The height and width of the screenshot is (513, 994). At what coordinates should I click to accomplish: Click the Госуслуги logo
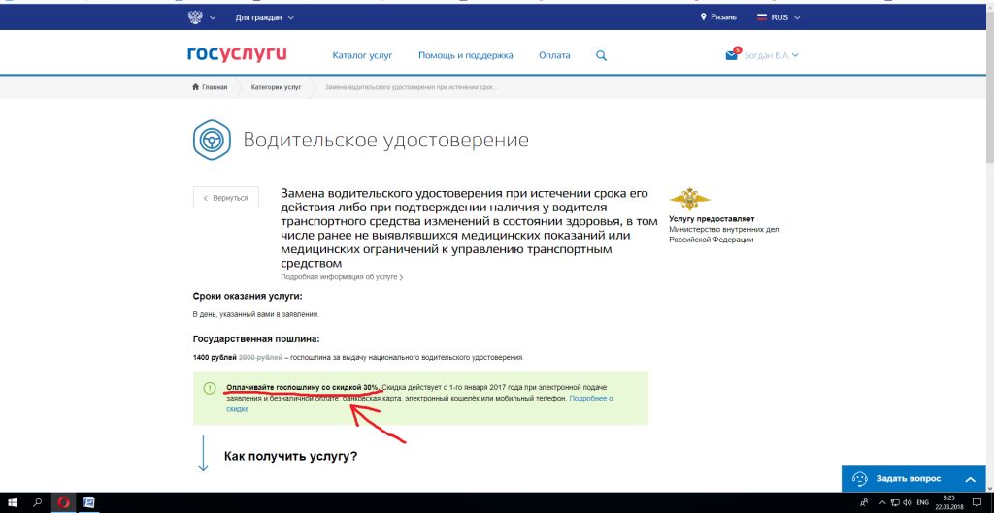tap(237, 55)
